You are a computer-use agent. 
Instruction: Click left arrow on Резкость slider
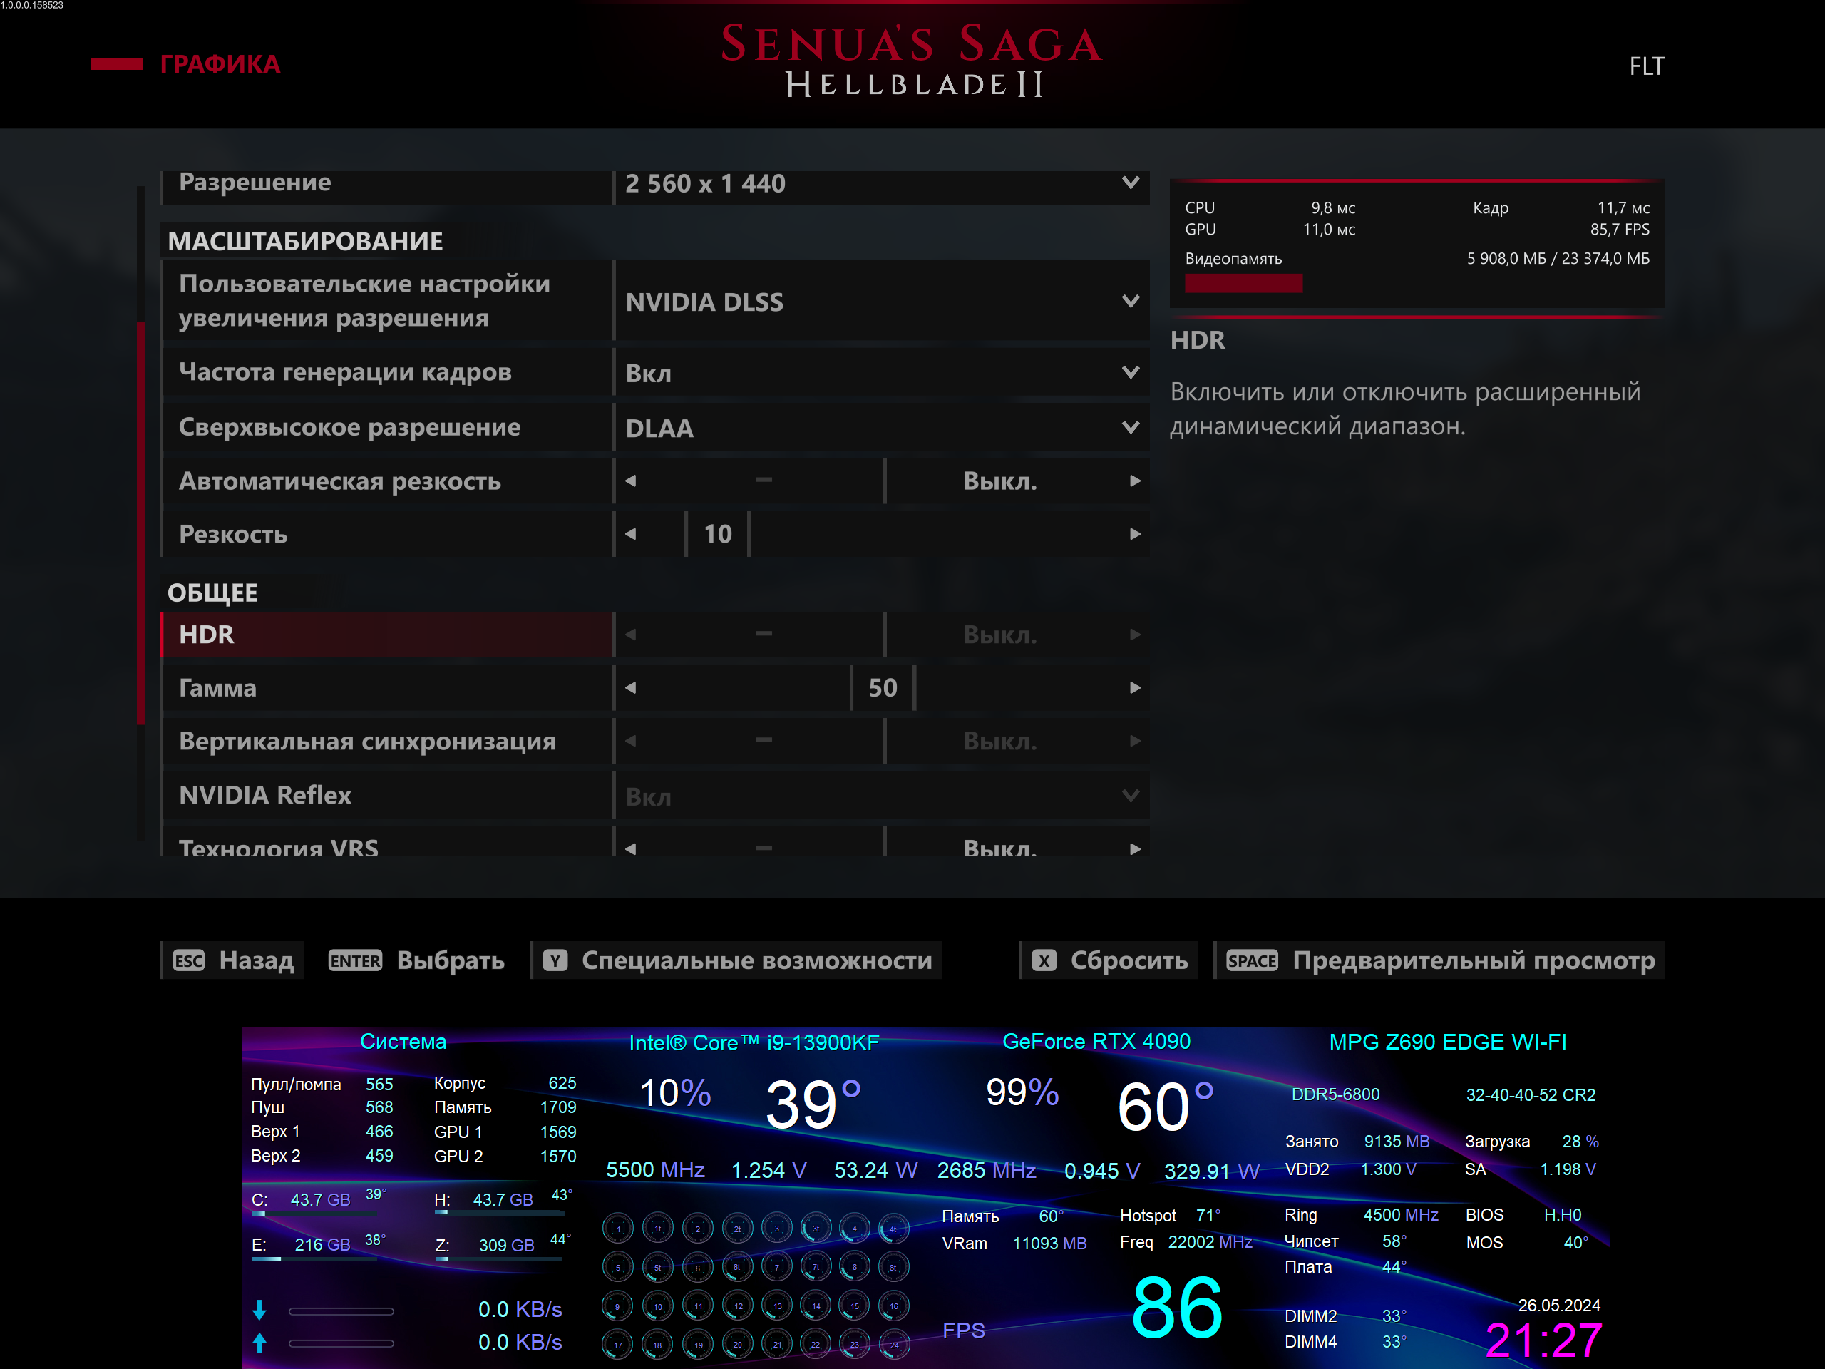[x=630, y=534]
